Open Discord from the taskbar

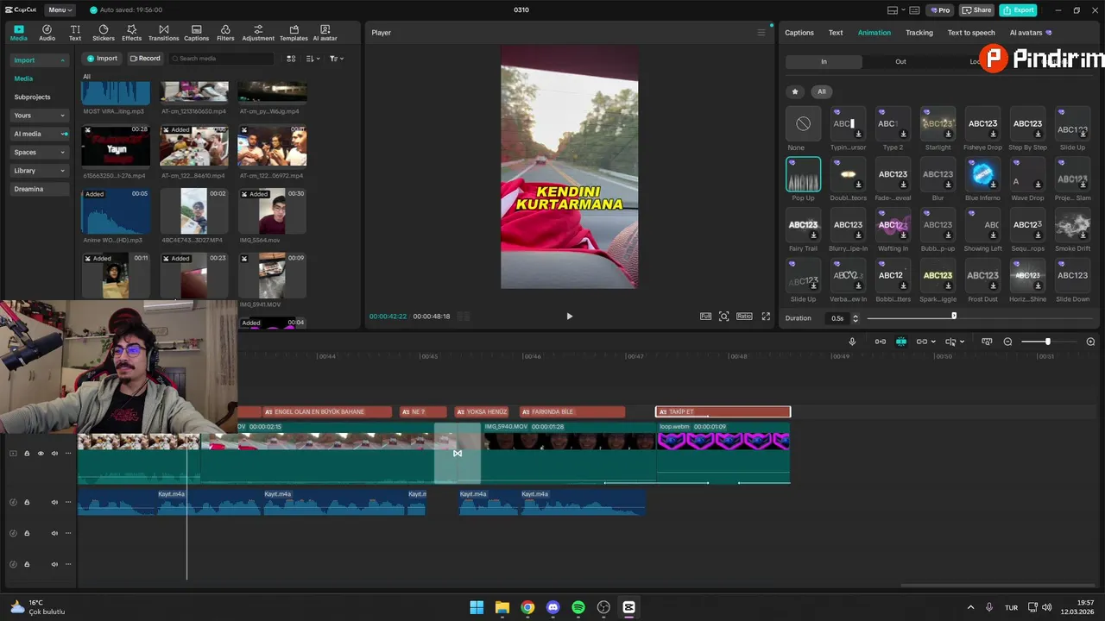pos(553,607)
